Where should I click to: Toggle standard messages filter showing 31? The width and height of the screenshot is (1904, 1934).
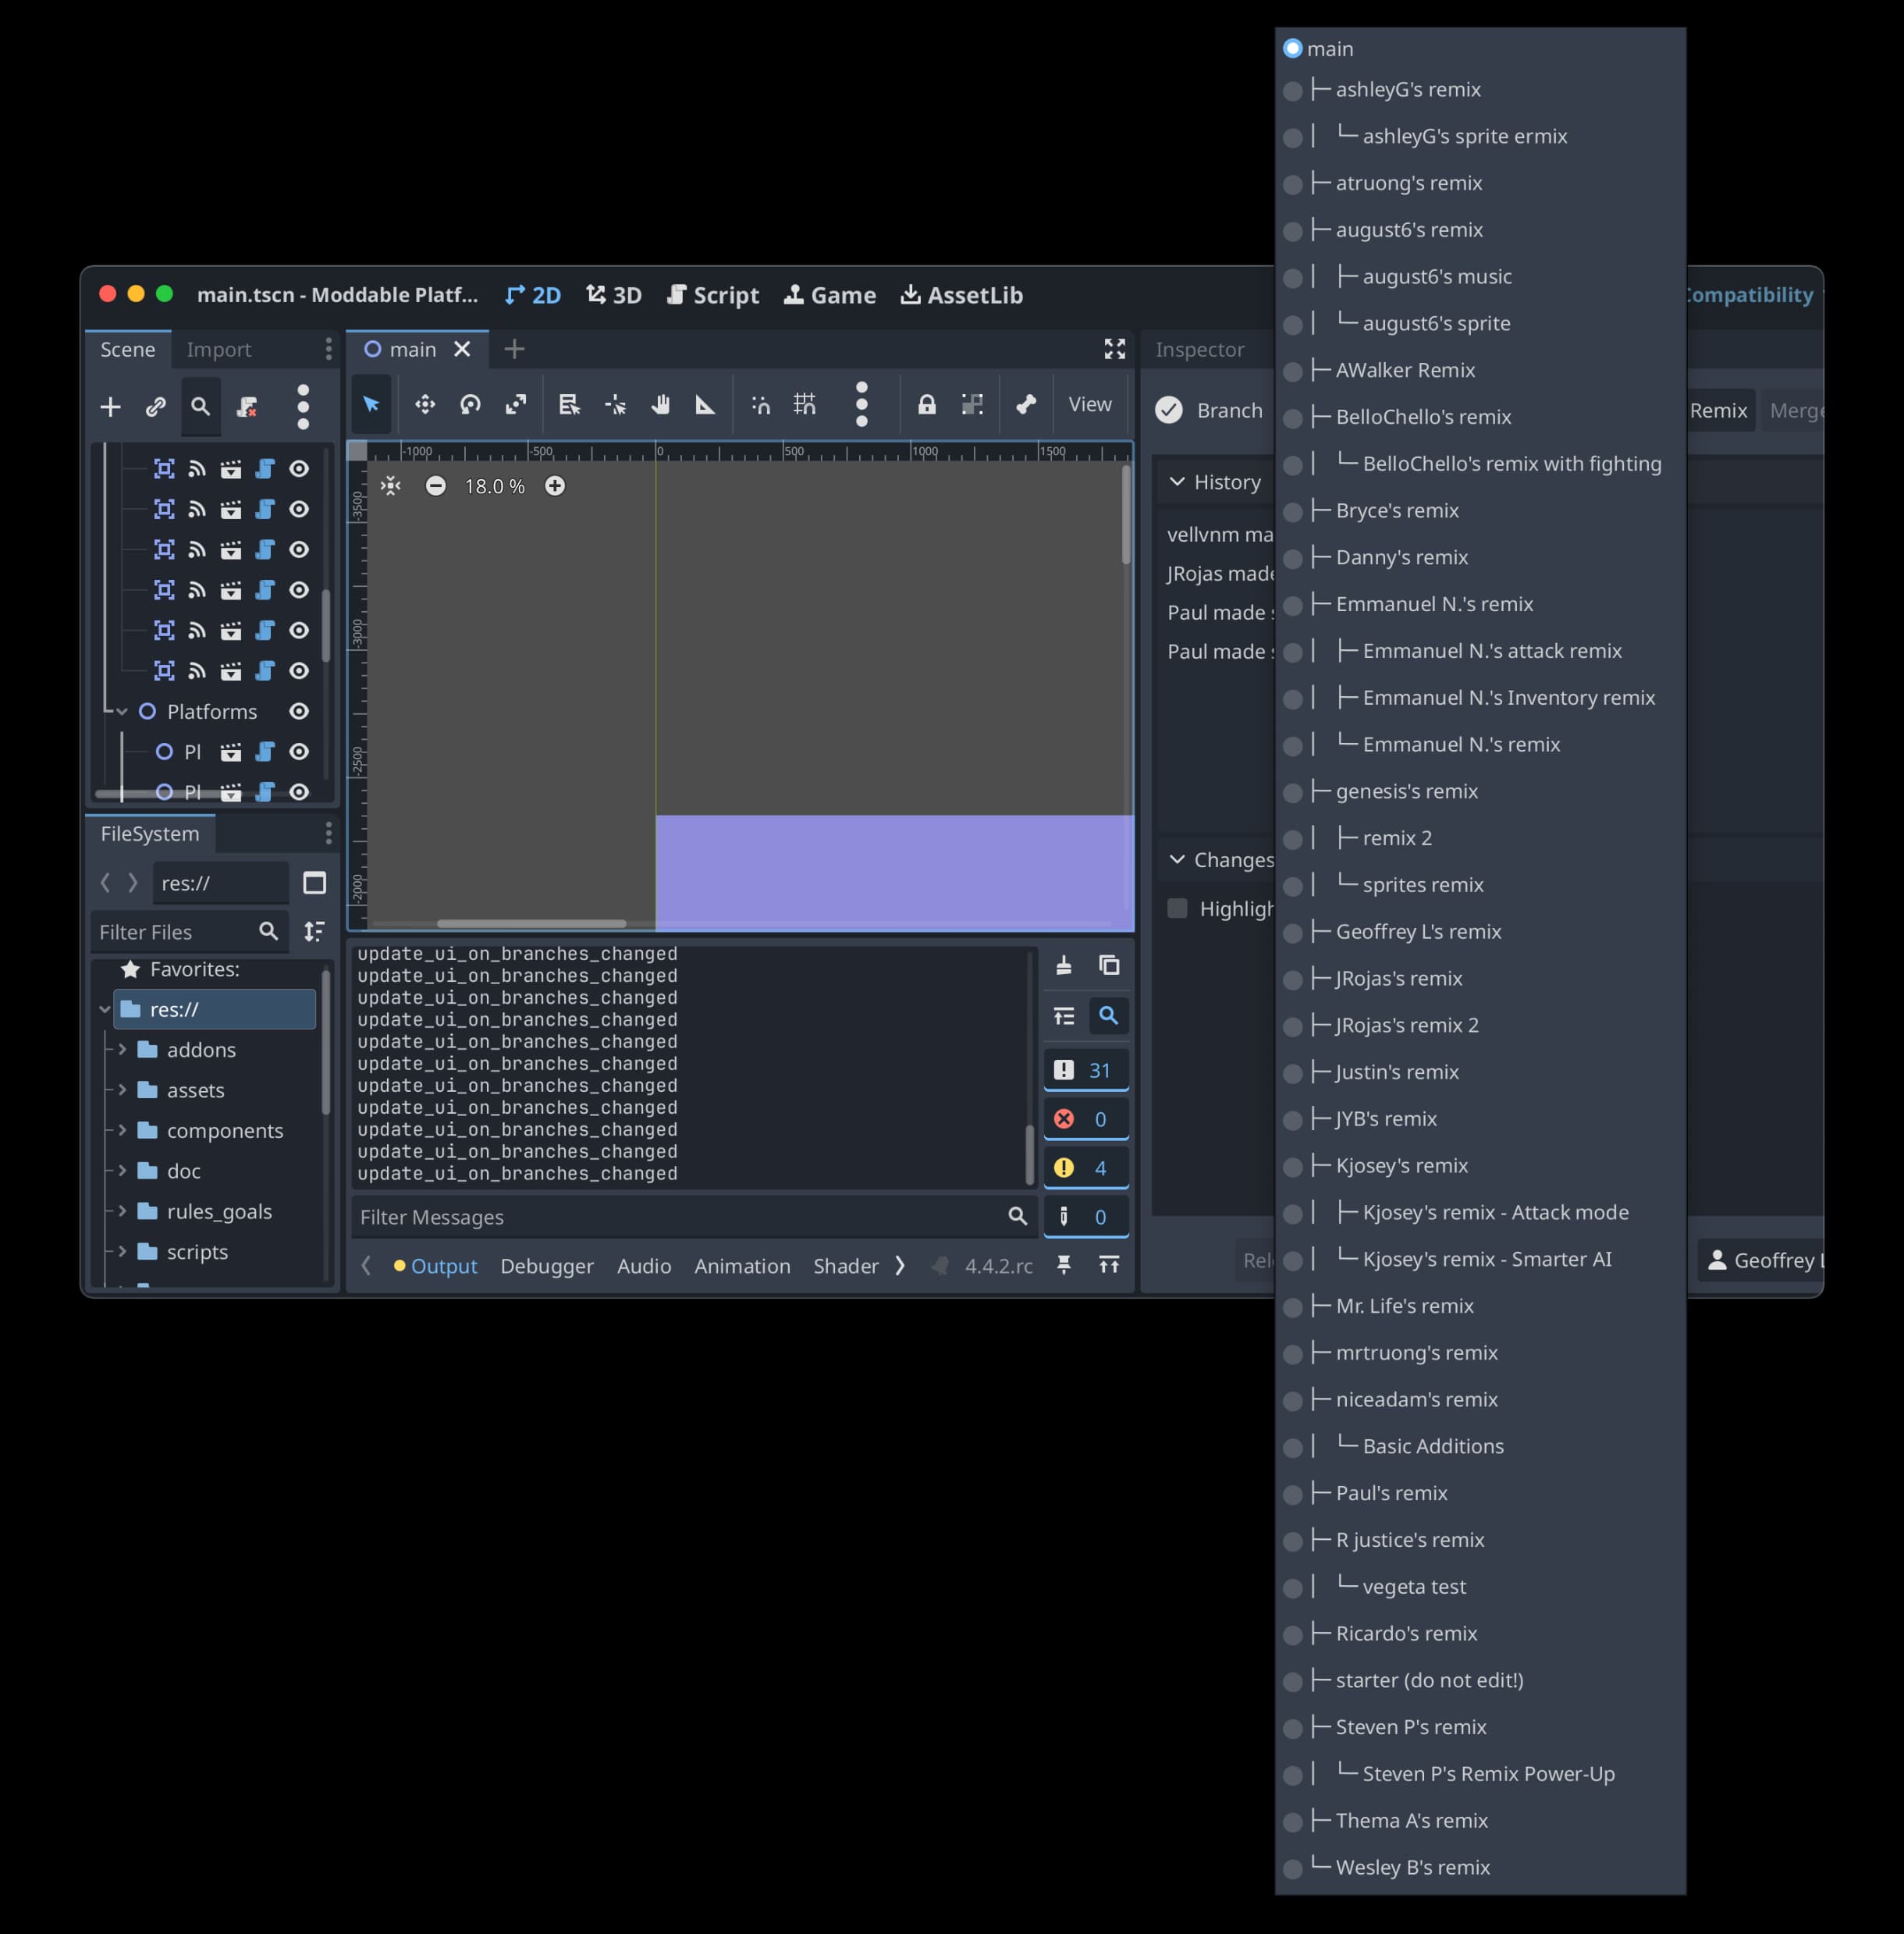[1086, 1070]
